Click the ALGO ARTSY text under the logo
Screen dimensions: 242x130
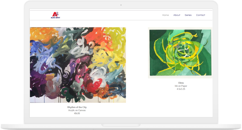coord(55,18)
